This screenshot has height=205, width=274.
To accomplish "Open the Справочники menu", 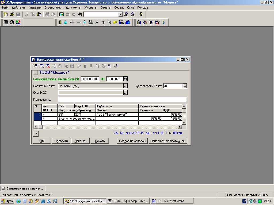I will [x=54, y=7].
